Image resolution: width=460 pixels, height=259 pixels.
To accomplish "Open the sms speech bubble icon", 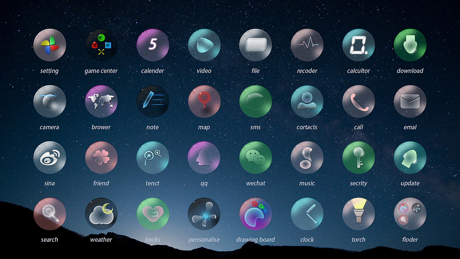I will point(256,101).
